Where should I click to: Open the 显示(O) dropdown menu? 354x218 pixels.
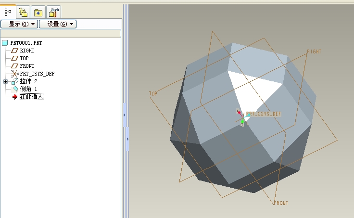(x=19, y=24)
